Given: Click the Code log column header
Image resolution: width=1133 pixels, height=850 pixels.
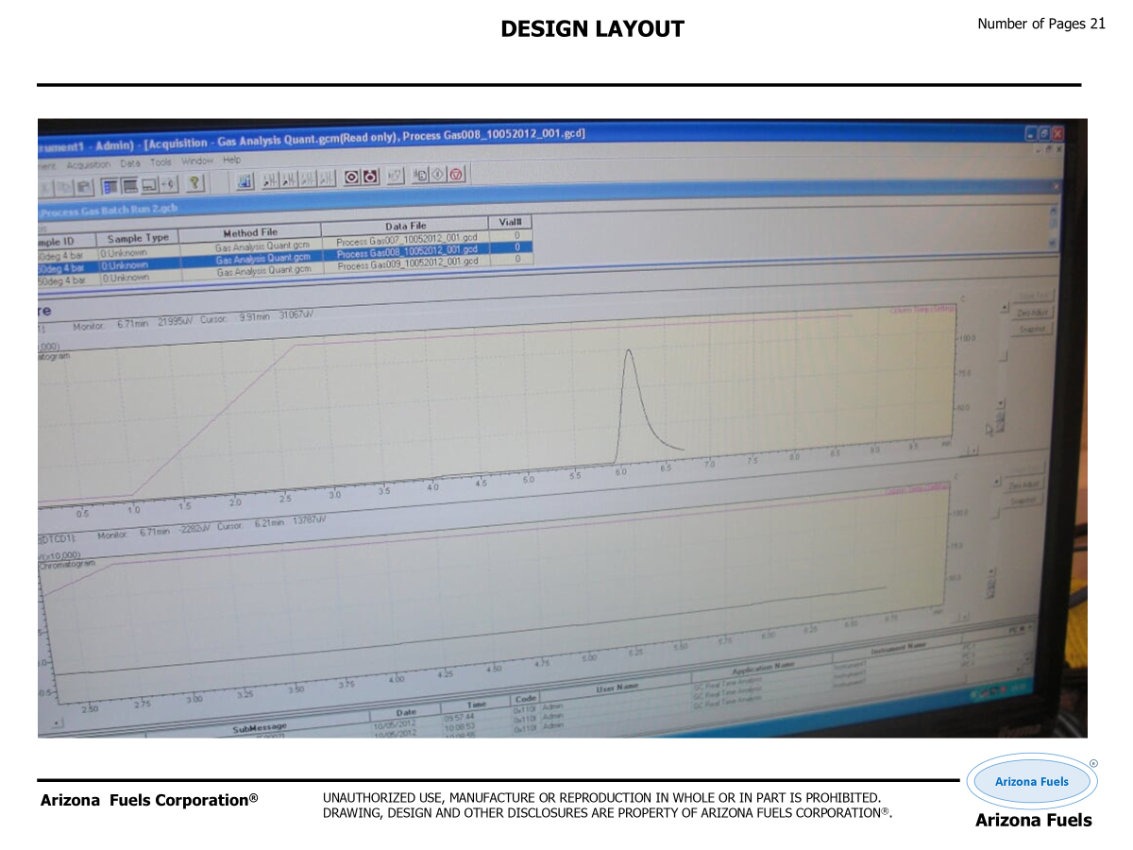Looking at the screenshot, I should [527, 699].
